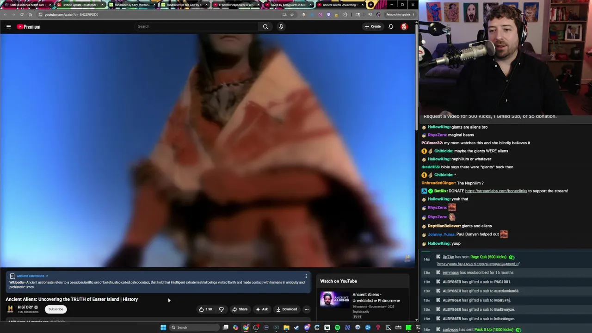Subscribe to the HISTORY channel

point(55,309)
